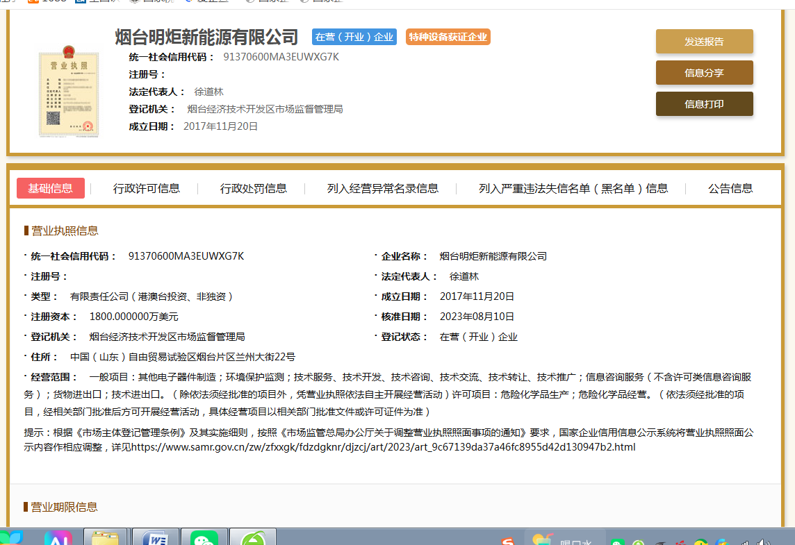Click the 信息分享 button
Screen dimensions: 795x545
click(704, 73)
